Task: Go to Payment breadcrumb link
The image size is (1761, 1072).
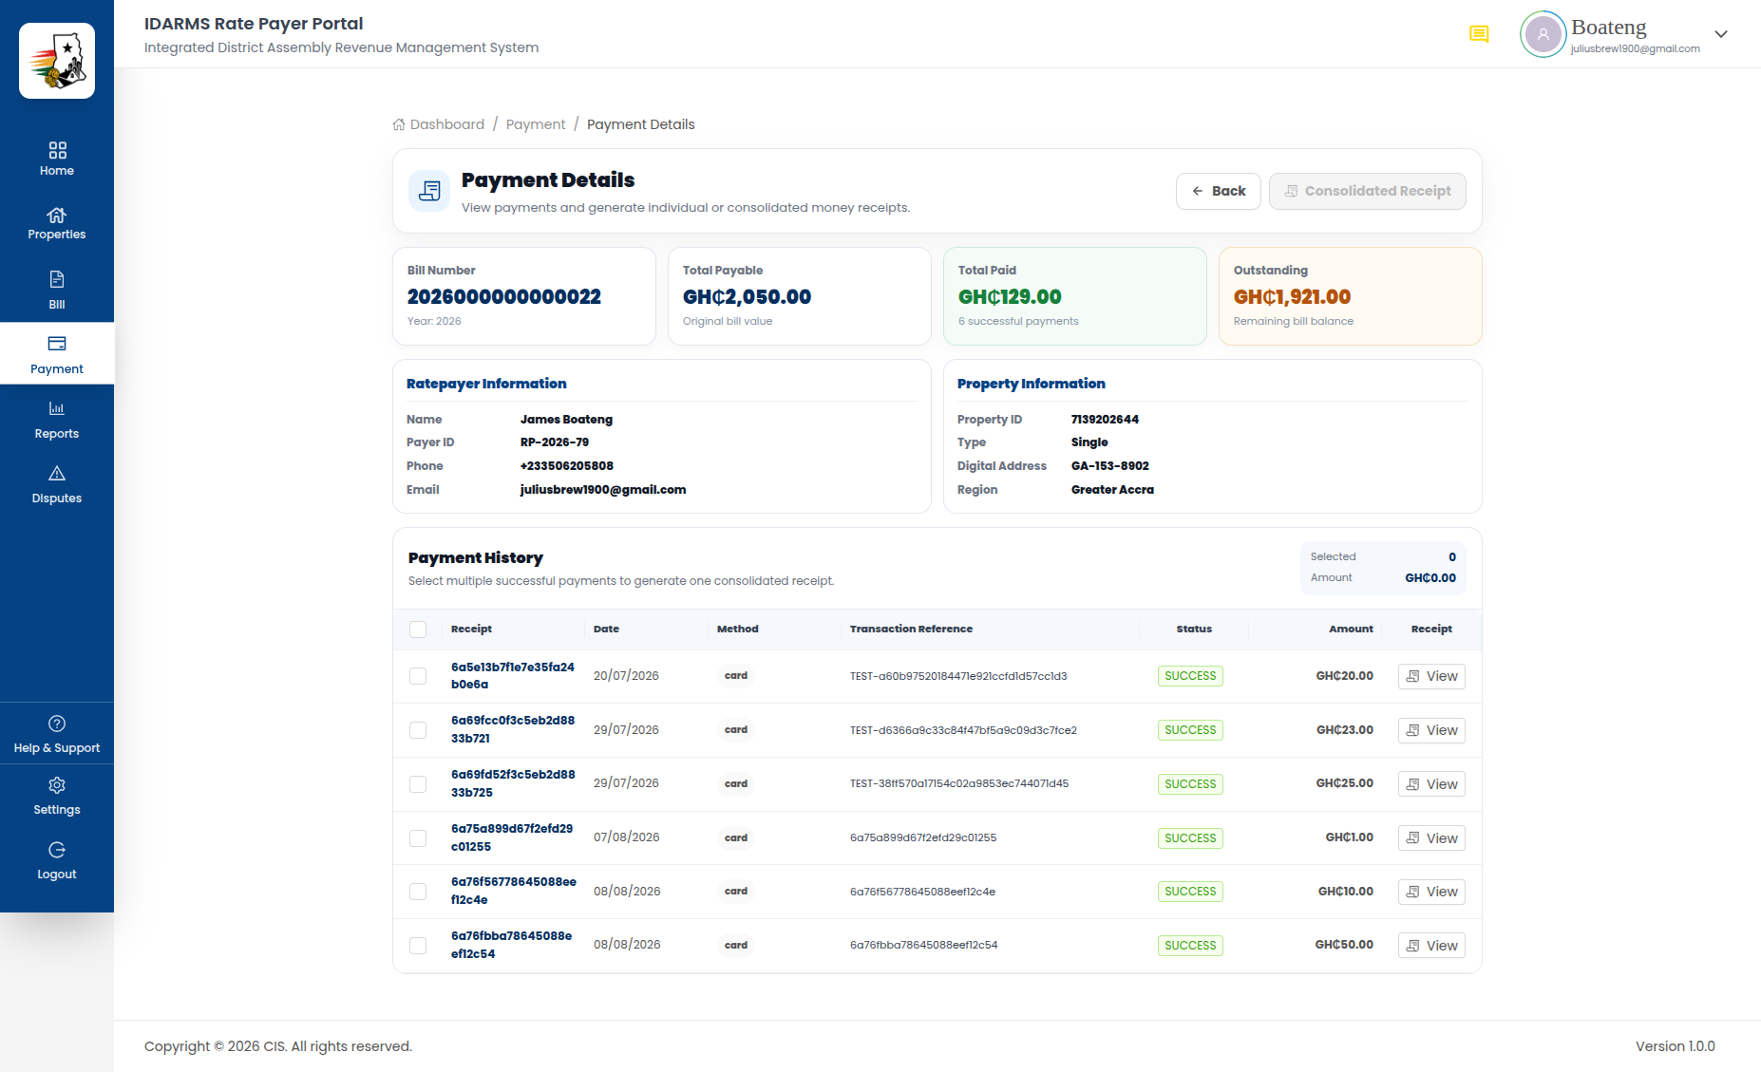Action: 536,124
